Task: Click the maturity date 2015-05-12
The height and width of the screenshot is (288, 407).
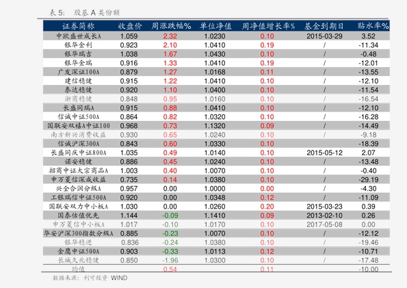Action: coord(324,153)
